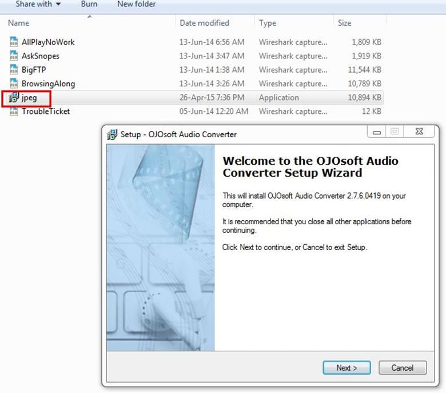Sort by Date modified column
Viewport: 446px width, 393px height.
(204, 23)
